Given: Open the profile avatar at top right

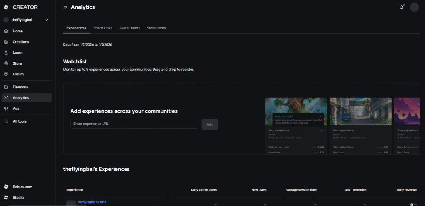Looking at the screenshot, I should [x=414, y=7].
